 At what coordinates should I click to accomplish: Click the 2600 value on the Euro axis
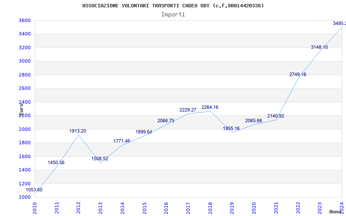point(24,89)
